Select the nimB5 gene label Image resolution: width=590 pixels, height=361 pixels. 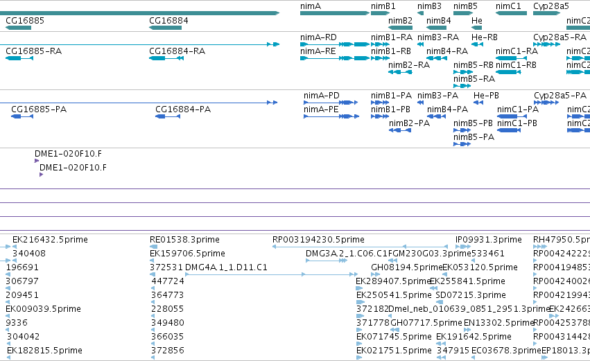coord(465,6)
